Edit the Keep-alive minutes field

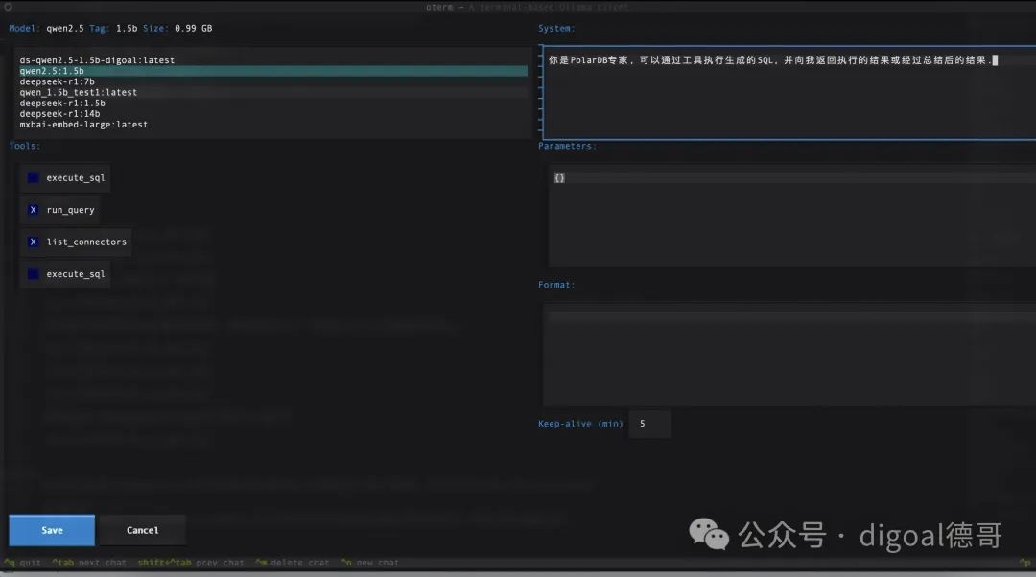[649, 424]
